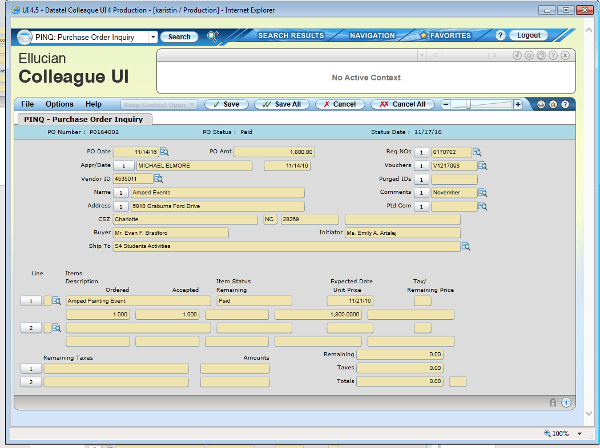This screenshot has width=600, height=448.
Task: Click the detail icon next to PO Date
Action: point(164,152)
